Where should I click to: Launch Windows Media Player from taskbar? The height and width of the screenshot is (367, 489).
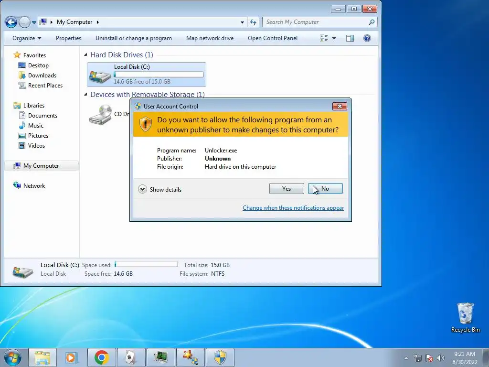coord(72,357)
